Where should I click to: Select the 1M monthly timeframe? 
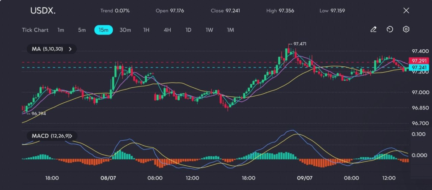231,30
